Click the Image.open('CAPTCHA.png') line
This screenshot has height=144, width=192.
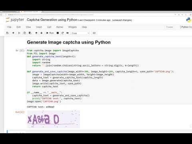tap(44, 102)
